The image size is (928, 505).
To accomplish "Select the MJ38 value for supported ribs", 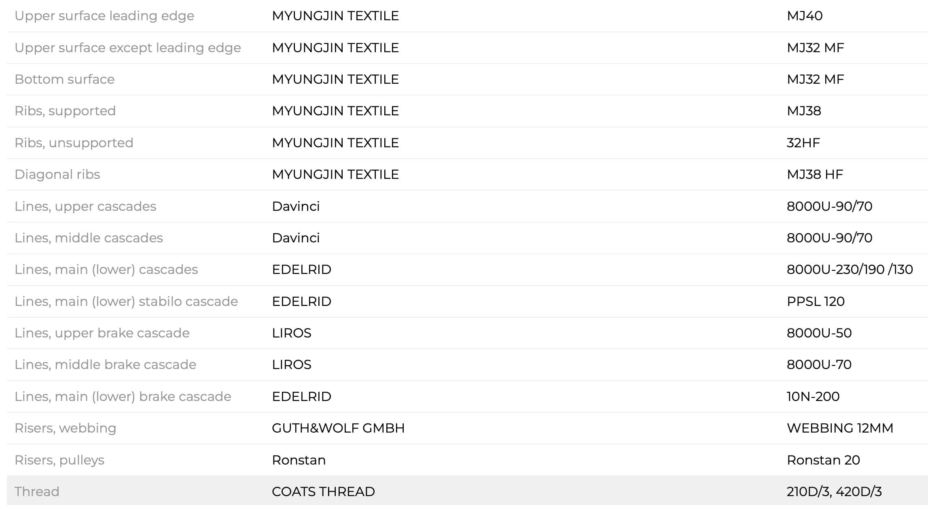I will point(804,111).
